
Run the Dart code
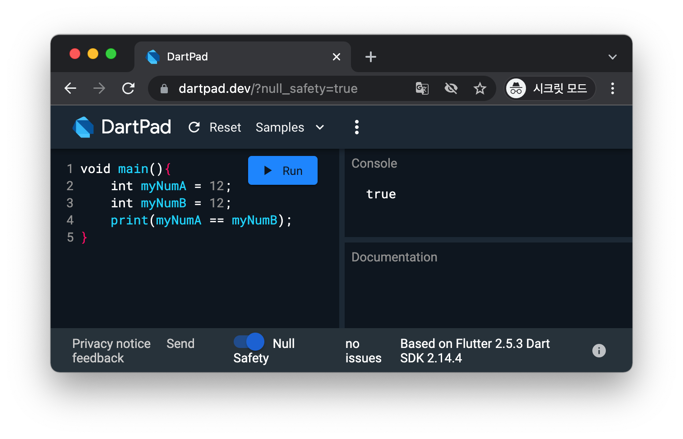coord(283,170)
